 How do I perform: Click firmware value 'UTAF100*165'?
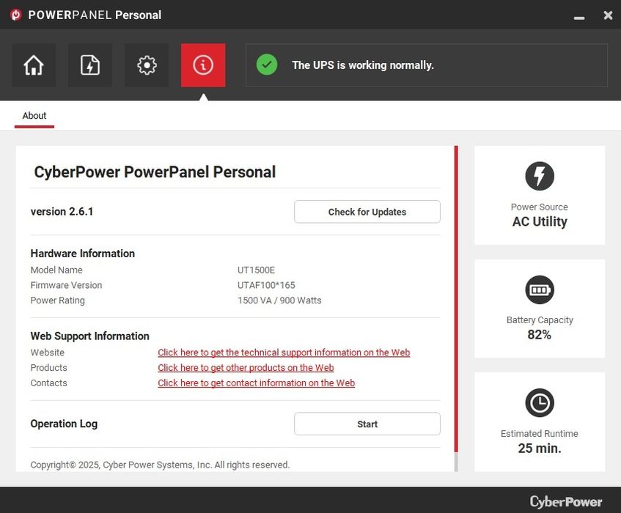[266, 285]
